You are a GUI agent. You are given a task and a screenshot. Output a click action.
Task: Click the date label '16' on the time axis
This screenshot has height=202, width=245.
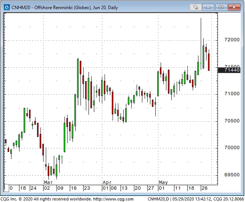coord(74,188)
